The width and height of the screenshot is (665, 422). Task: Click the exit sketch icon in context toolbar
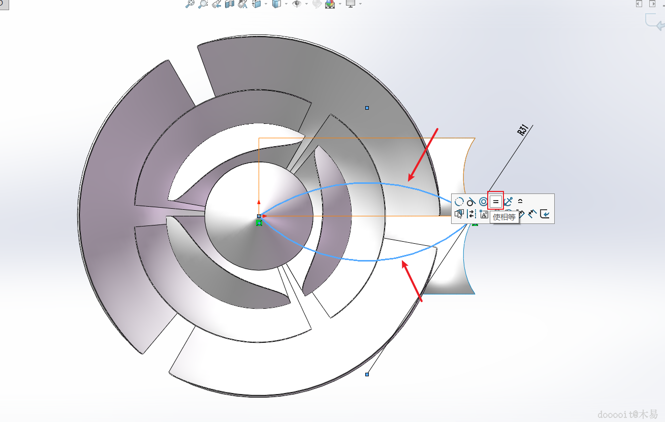click(x=545, y=214)
